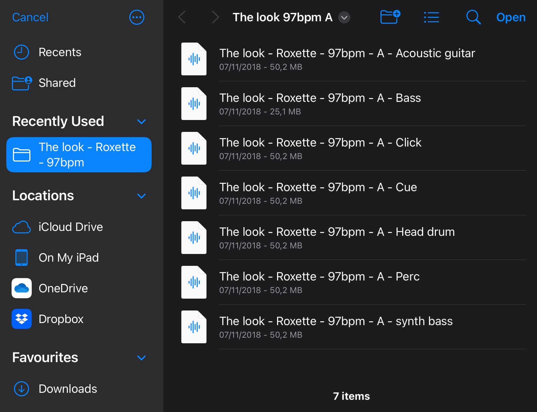Select The look - Roxette - 97bpm folder

click(79, 155)
